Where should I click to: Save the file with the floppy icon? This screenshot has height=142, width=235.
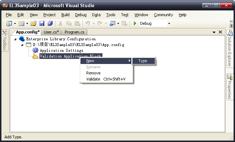coord(42,23)
